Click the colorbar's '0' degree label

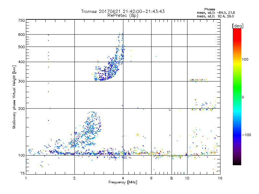pos(243,97)
